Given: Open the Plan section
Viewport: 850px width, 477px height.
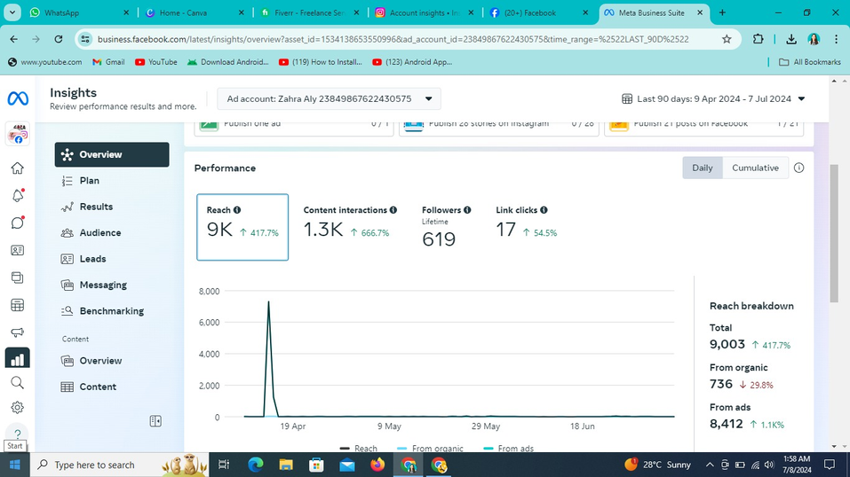Looking at the screenshot, I should (112, 181).
